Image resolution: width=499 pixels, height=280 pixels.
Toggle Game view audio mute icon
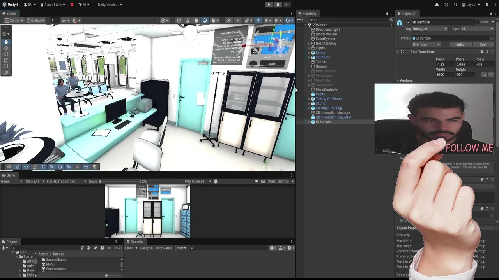(256, 181)
